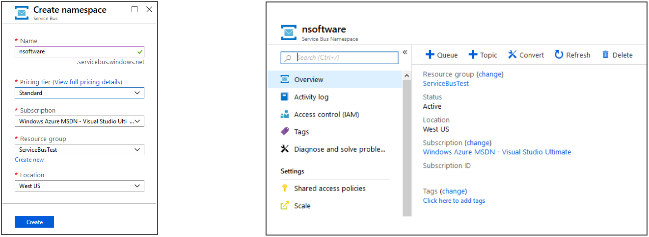Viewport: 649px width, 237px height.
Task: Select the Convert wrench icon
Action: pos(512,55)
